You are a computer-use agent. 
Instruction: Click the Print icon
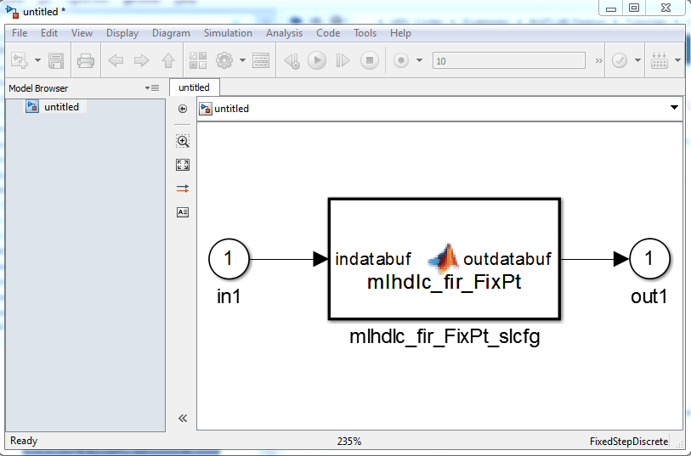pos(86,60)
